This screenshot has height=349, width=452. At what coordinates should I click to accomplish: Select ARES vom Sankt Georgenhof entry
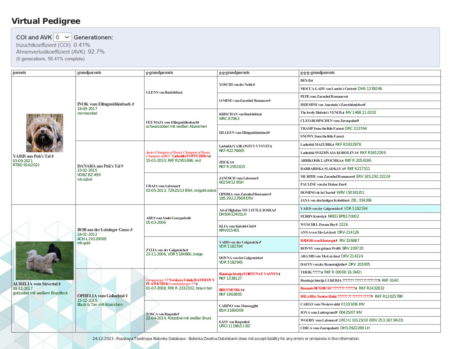tap(168, 218)
